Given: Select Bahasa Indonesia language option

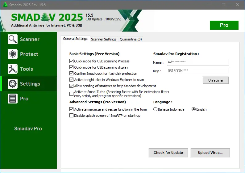Looking at the screenshot, I should [155, 109].
